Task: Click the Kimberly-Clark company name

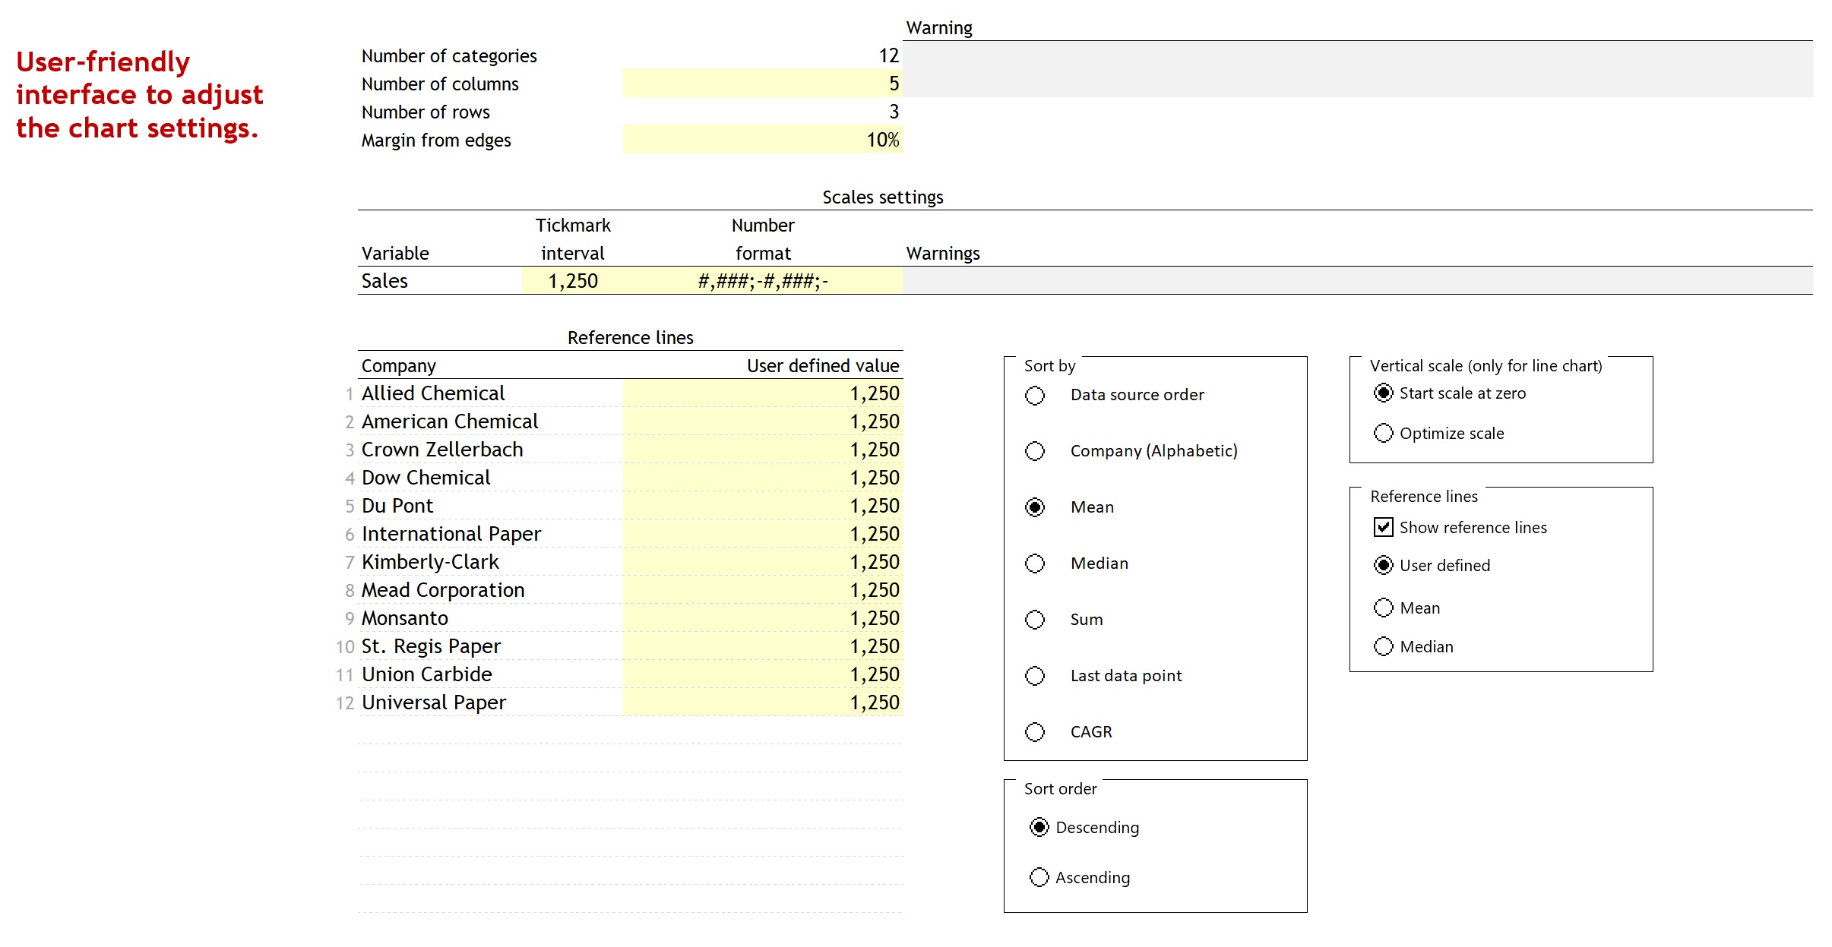Action: [x=430, y=562]
